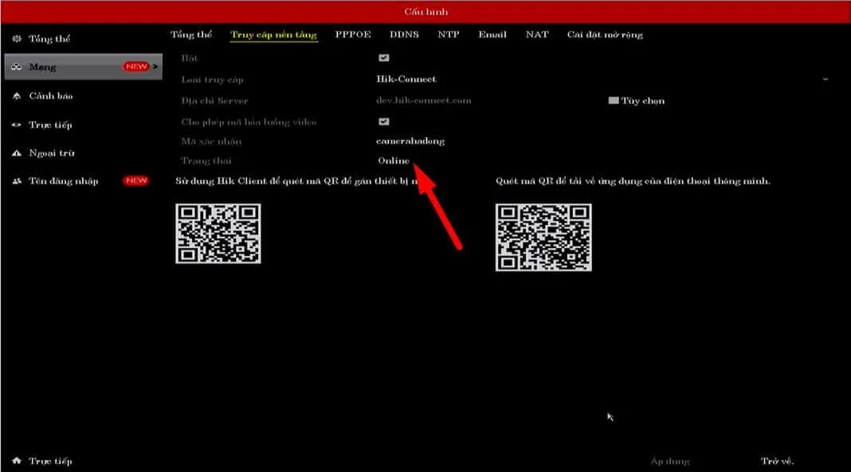Click the Áp dụng button

tap(670, 461)
